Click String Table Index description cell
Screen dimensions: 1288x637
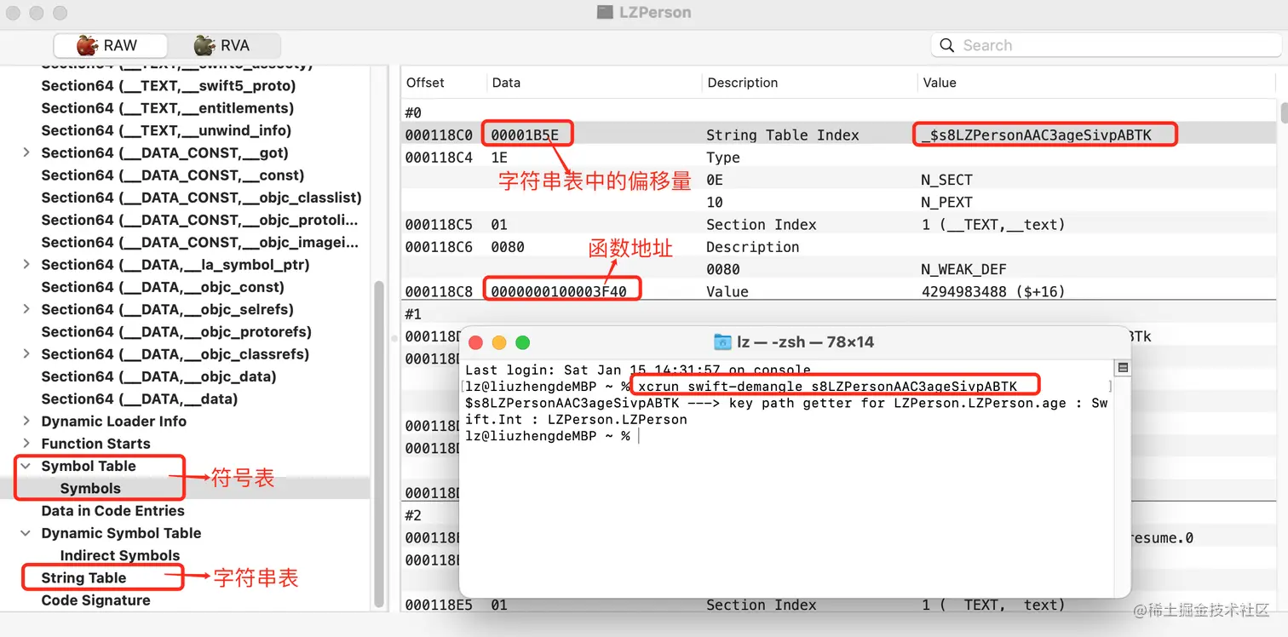(783, 135)
